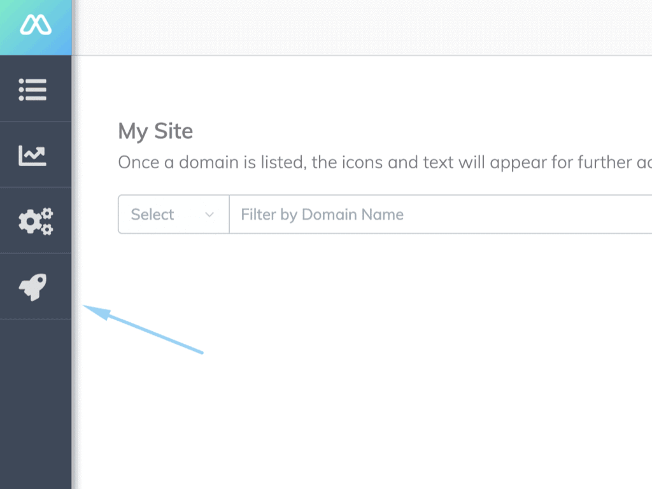Select the rocket launch icon
The image size is (652, 489).
[x=32, y=287]
